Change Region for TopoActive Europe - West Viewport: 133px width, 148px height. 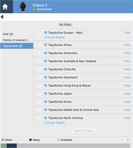[x=55, y=37]
